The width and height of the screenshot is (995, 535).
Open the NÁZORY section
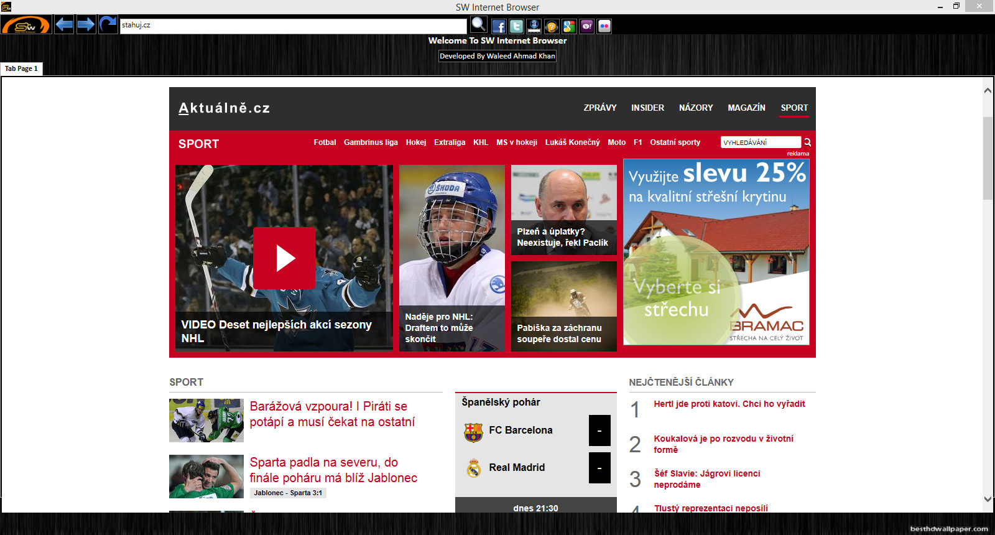[696, 108]
